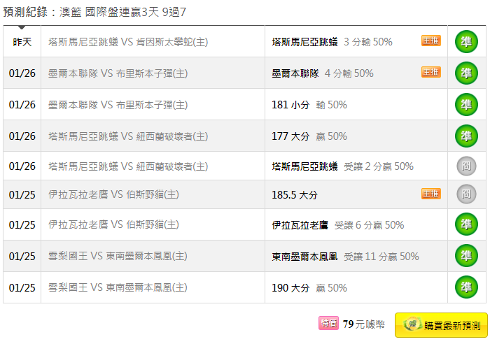Screen dimensions: 490x344
Task: Click the green 準 icon in yesterday's row
Action: tap(466, 41)
